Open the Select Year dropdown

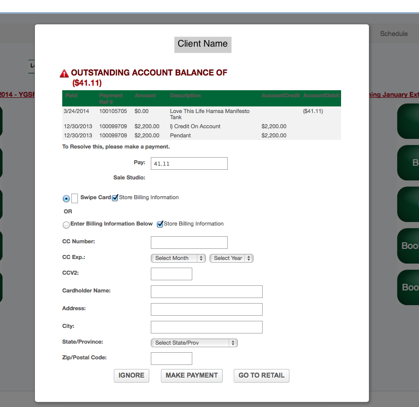(231, 258)
